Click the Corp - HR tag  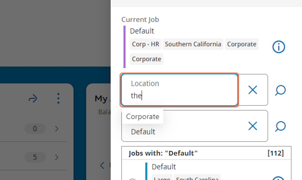pyautogui.click(x=145, y=44)
